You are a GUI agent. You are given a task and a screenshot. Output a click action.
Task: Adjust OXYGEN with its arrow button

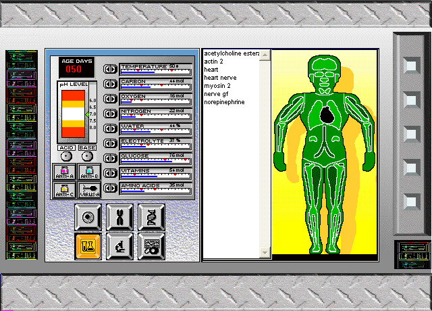pyautogui.click(x=110, y=99)
